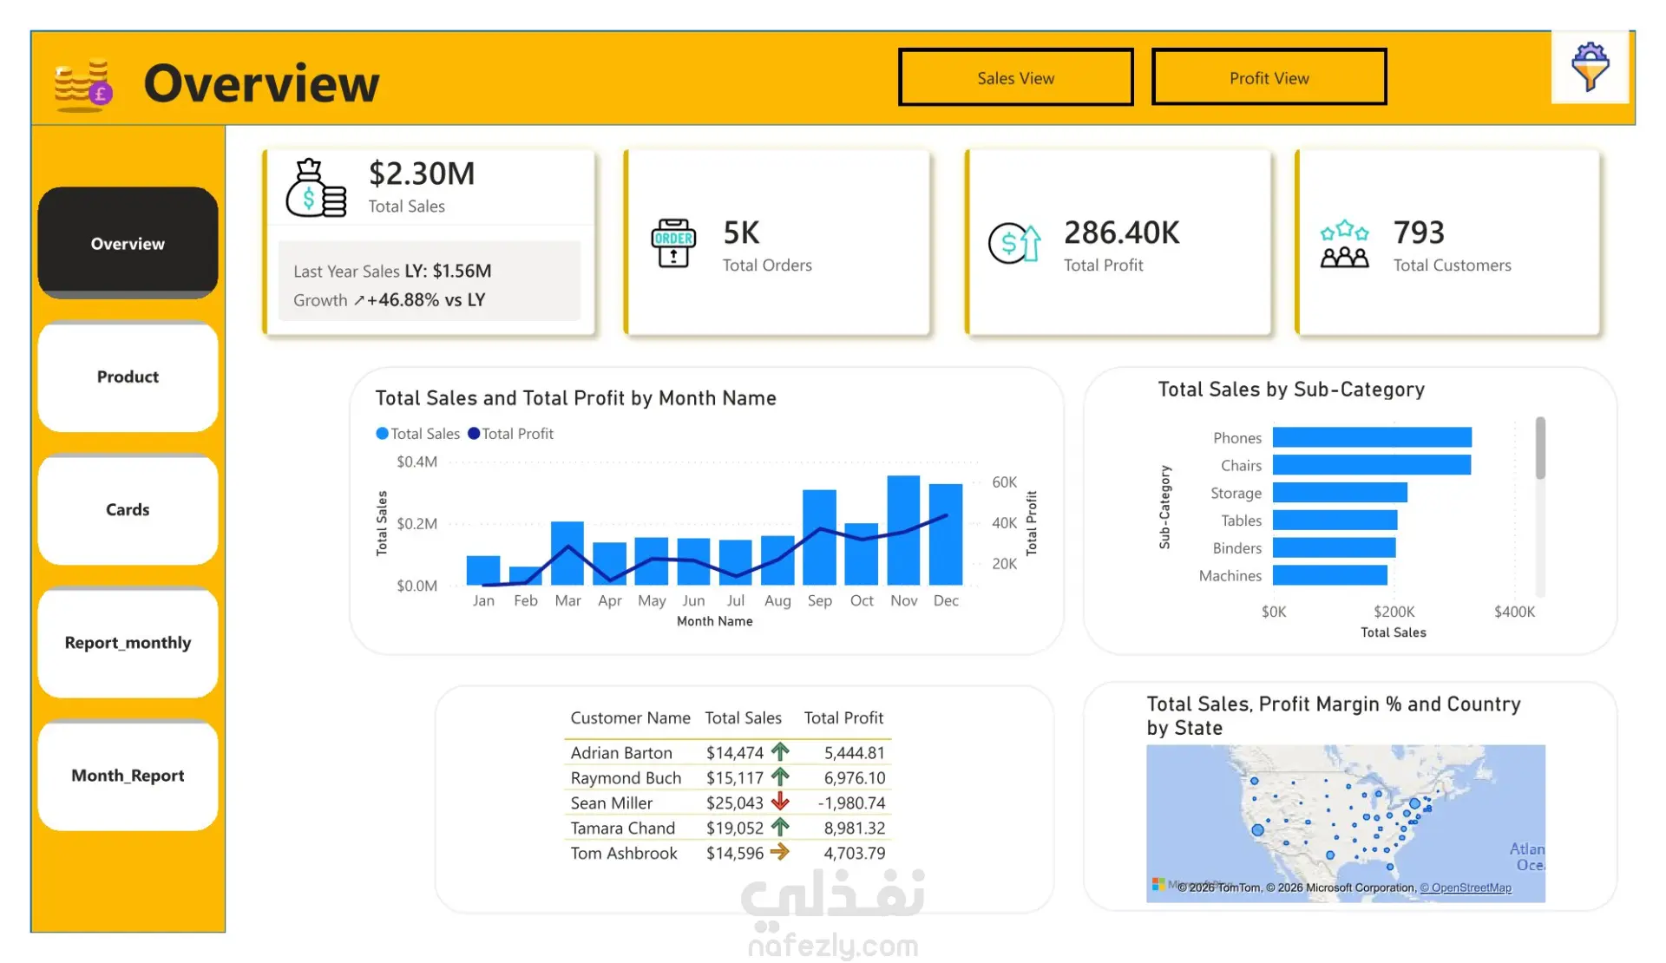Screen dimensions: 1666x963
Task: Click red down arrow beside Sean Miller
Action: click(780, 802)
